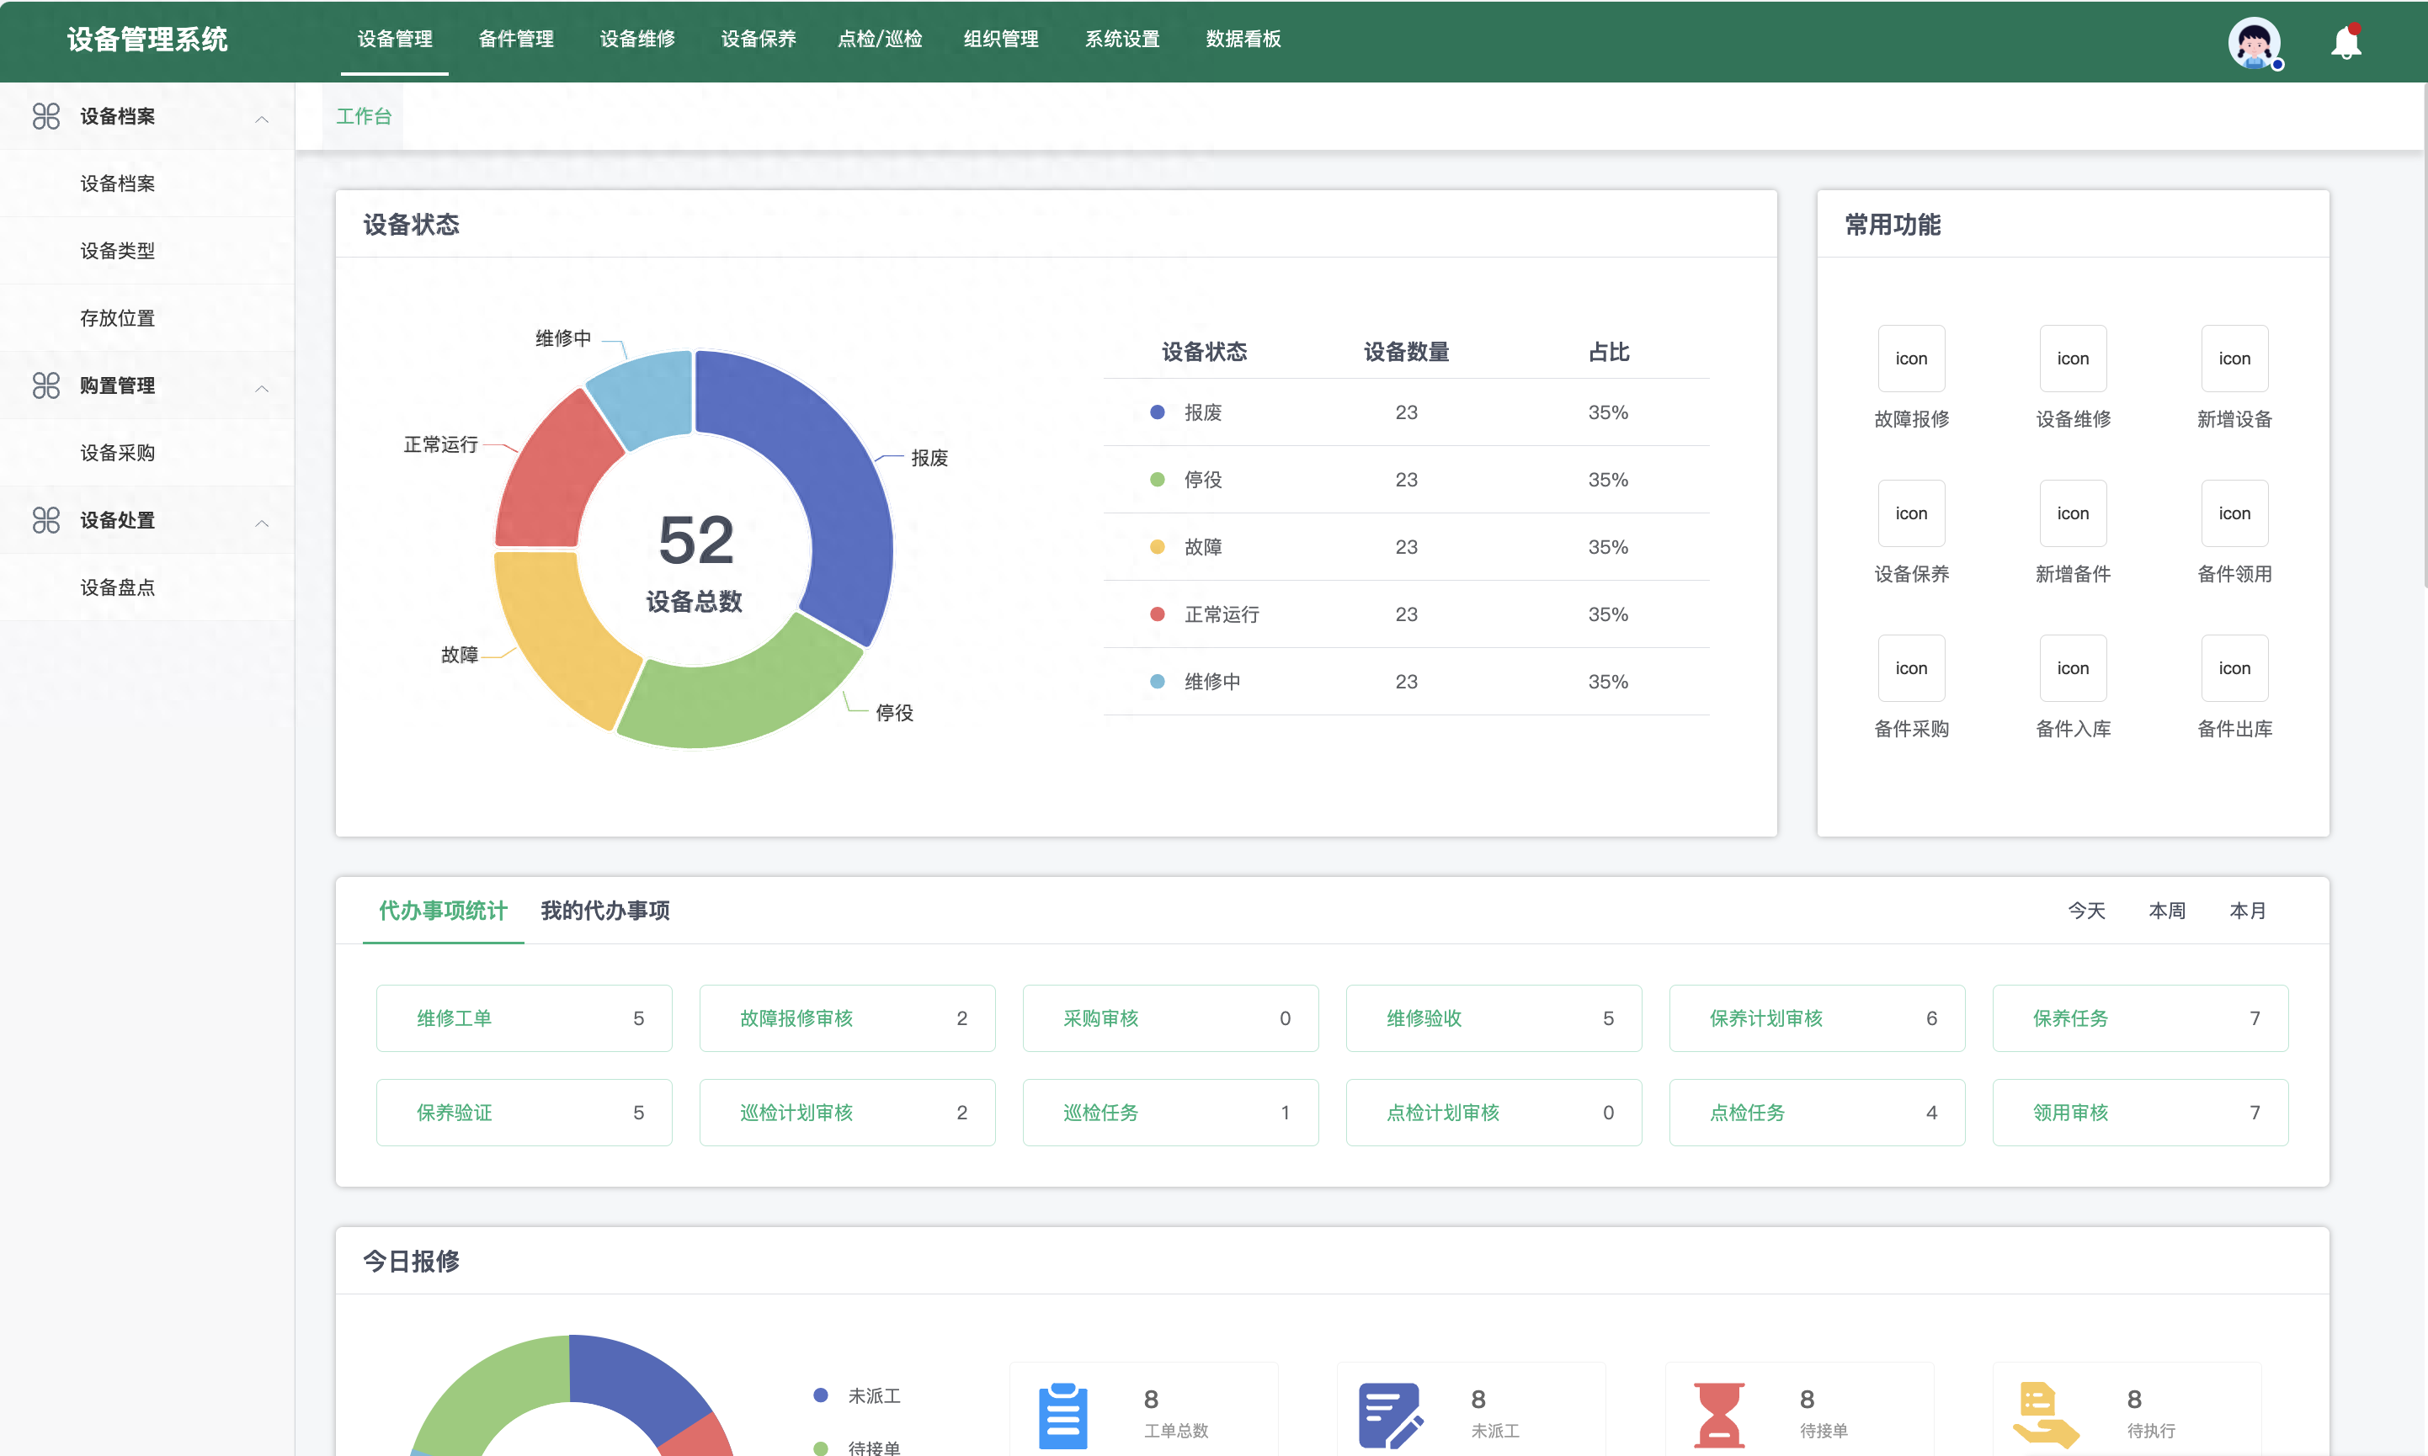Open the user avatar profile
This screenshot has width=2428, height=1456.
click(x=2254, y=43)
